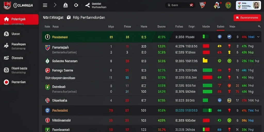
Task: Open the gear settings icon in top bar
Action: tap(76, 5)
